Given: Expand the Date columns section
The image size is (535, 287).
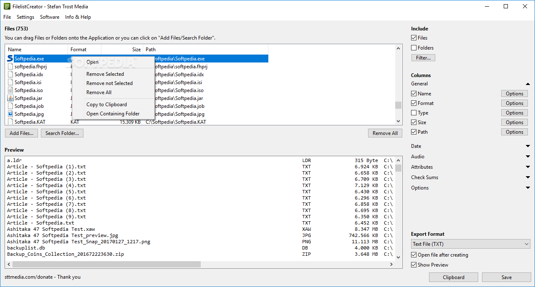Looking at the screenshot, I should tap(528, 146).
